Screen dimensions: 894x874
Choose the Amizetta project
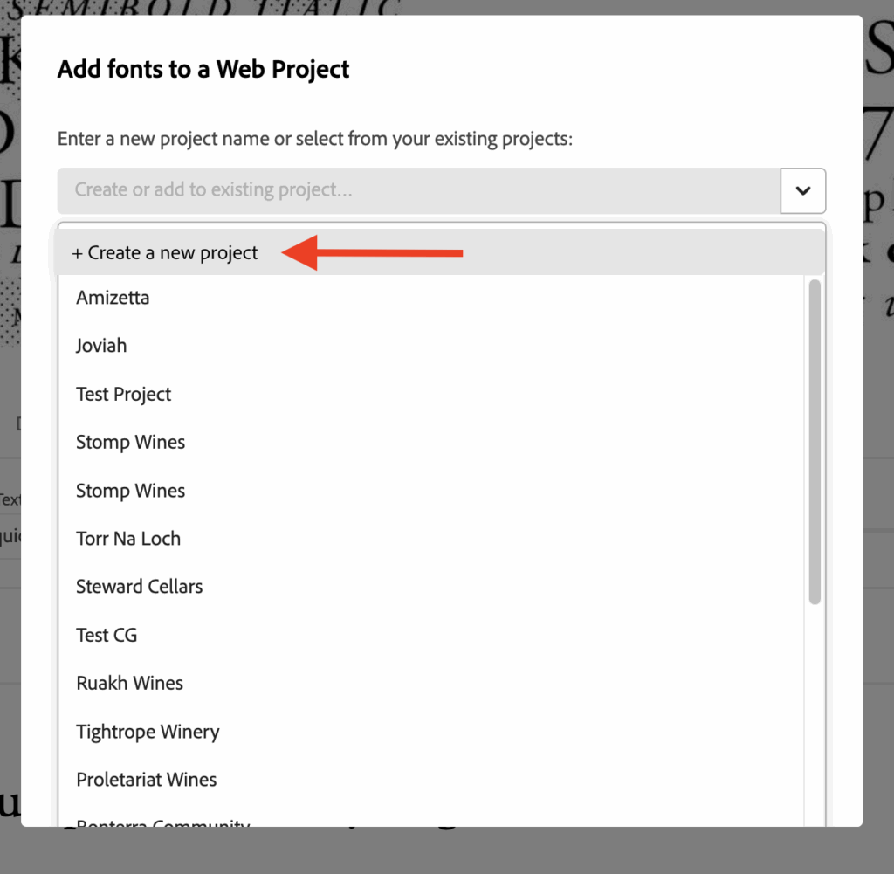(112, 297)
